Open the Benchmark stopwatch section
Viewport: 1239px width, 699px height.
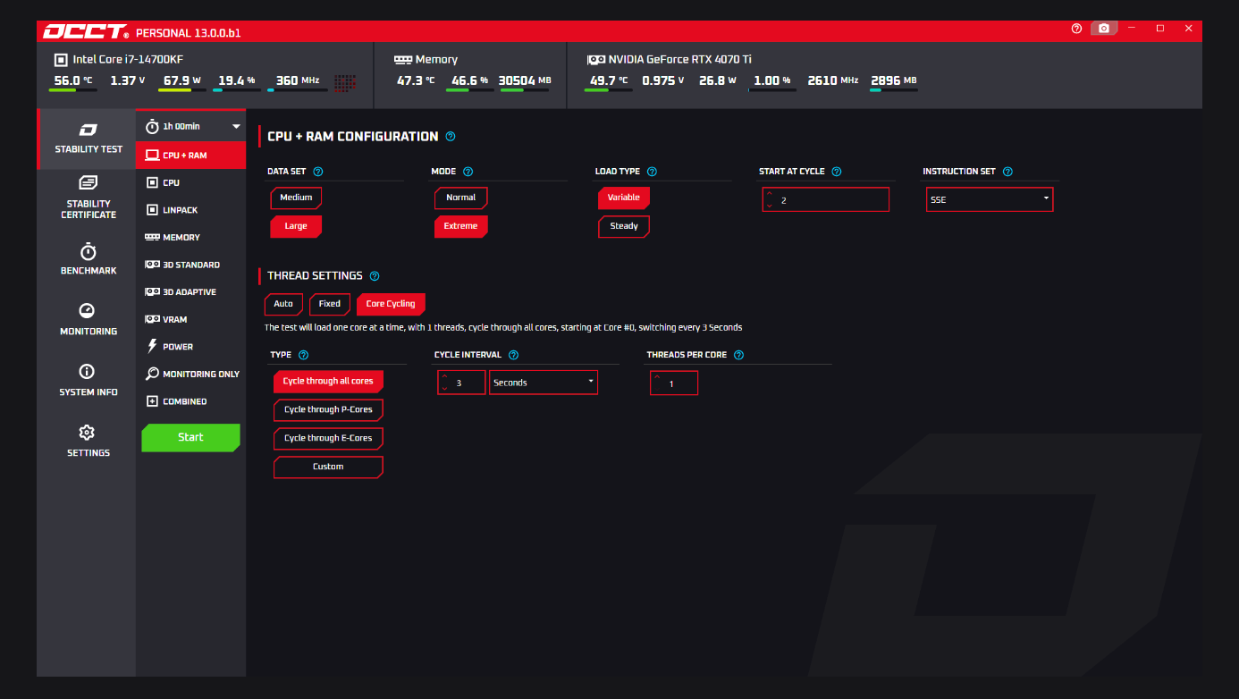point(88,259)
